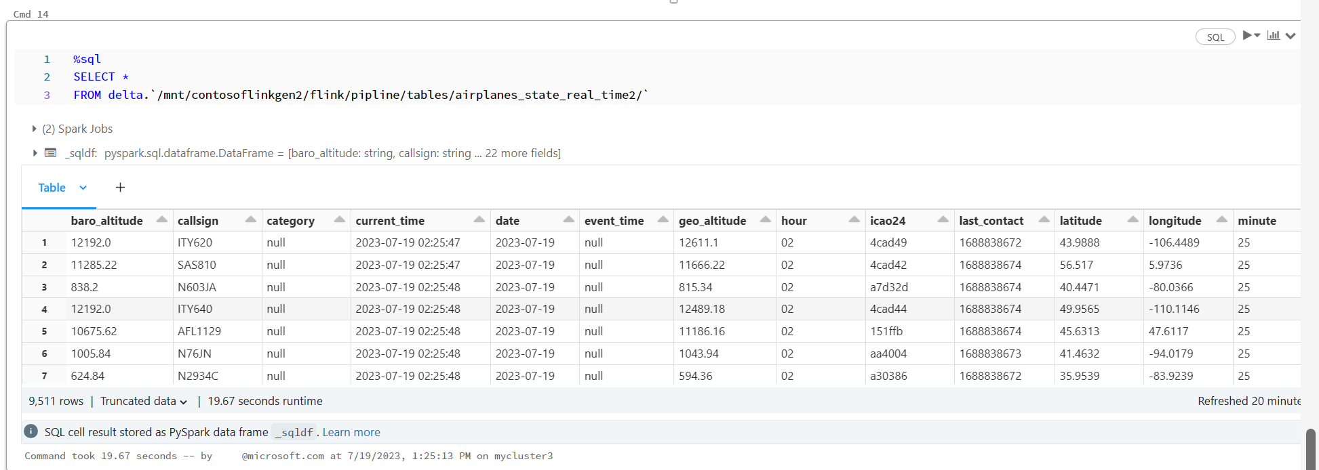1319x470 pixels.
Task: Sort by baro_altitude column arrow
Action: click(x=161, y=219)
